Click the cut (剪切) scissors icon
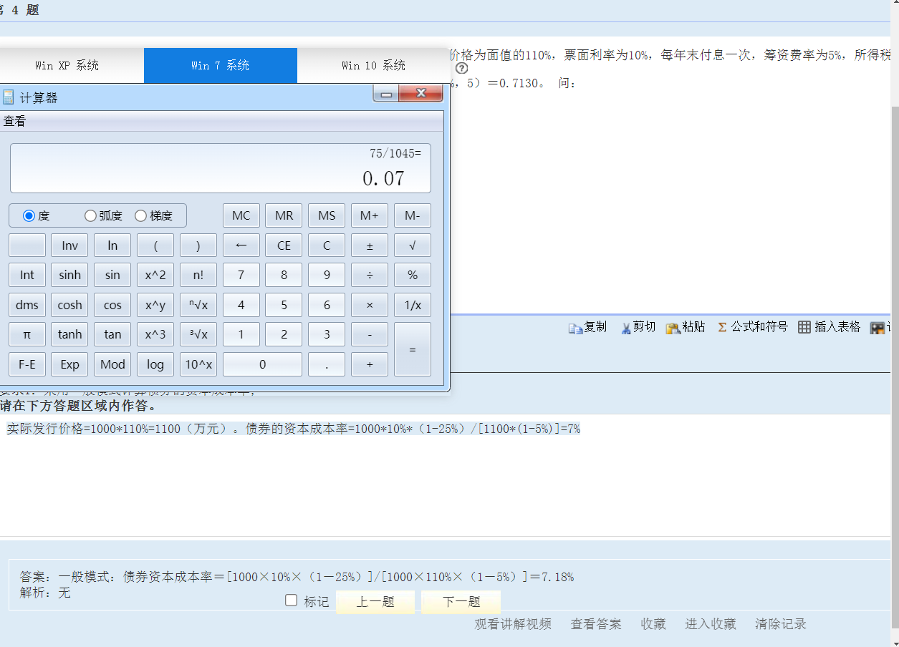 coord(625,328)
